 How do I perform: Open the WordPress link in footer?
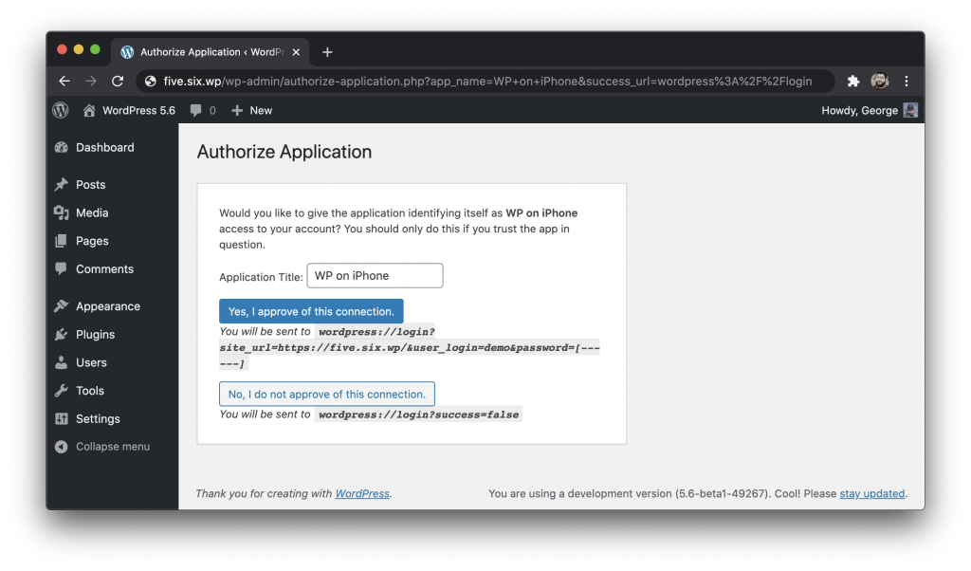pos(362,493)
